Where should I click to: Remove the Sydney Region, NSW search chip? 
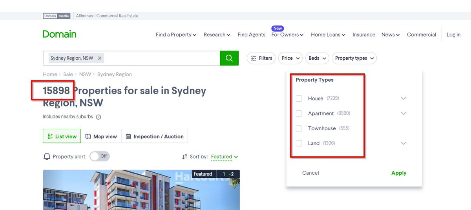click(100, 58)
